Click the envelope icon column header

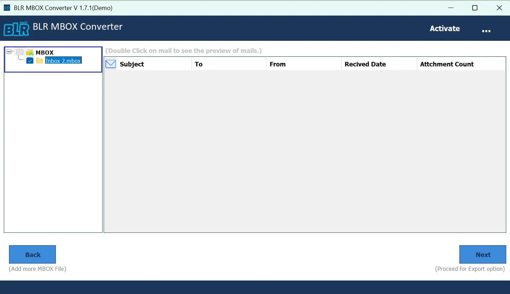tap(111, 64)
